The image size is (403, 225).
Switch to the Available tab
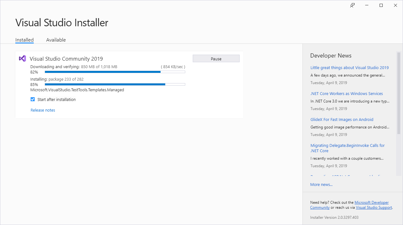56,40
